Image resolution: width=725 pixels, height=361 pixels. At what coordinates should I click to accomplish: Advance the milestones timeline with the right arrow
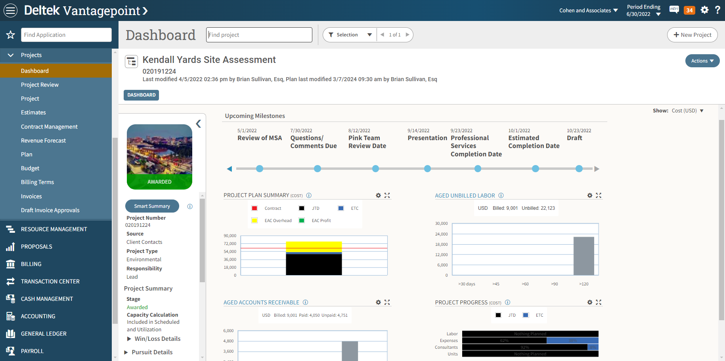pos(597,169)
